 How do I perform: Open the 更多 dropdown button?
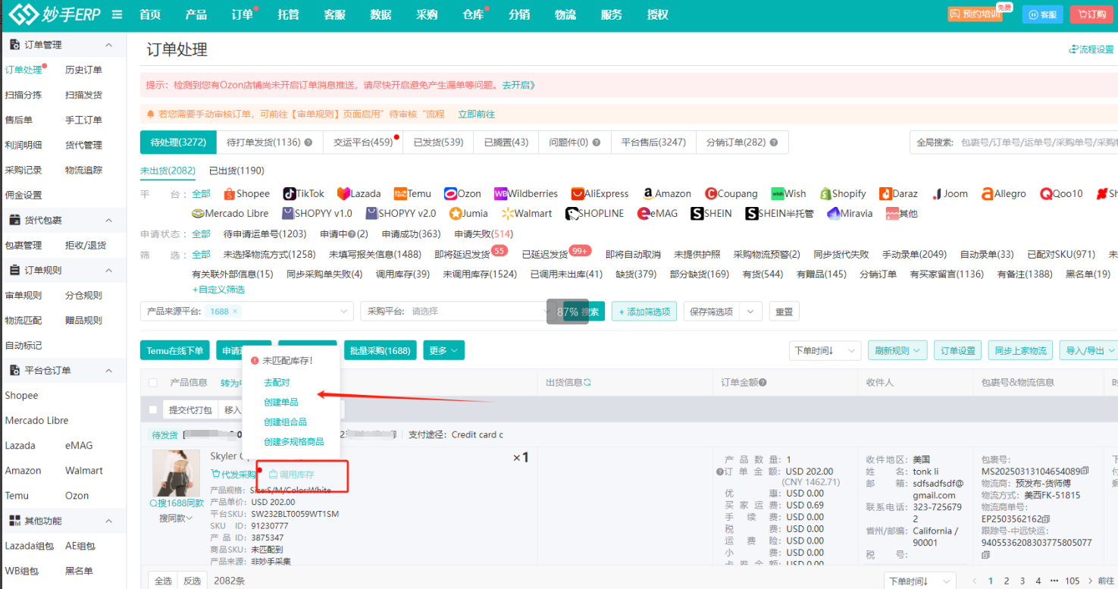[x=443, y=350]
